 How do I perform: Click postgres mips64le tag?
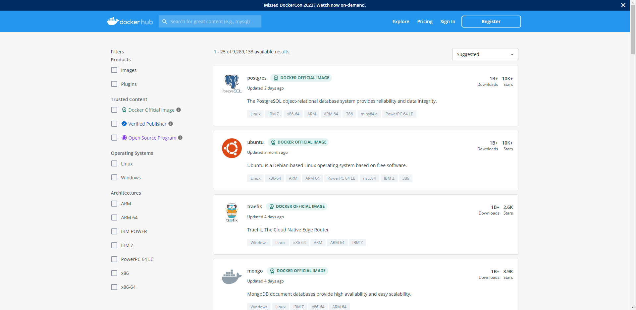(x=369, y=114)
